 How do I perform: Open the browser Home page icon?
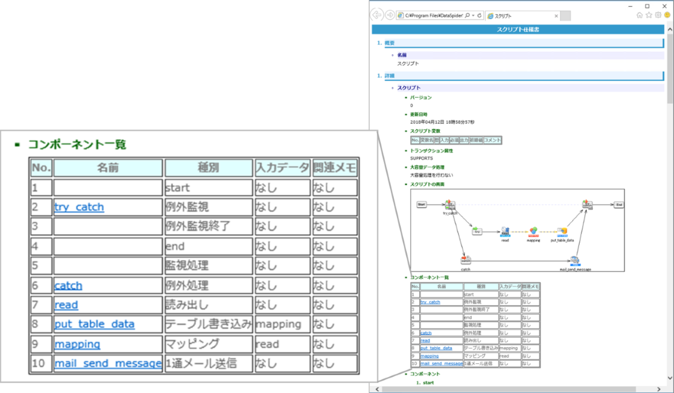639,15
